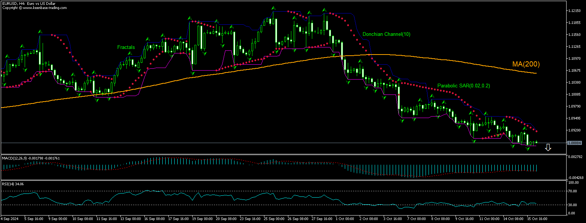Image resolution: width=586 pixels, height=223 pixels.
Task: Select the current price tag 1.08884
Action: 574,143
